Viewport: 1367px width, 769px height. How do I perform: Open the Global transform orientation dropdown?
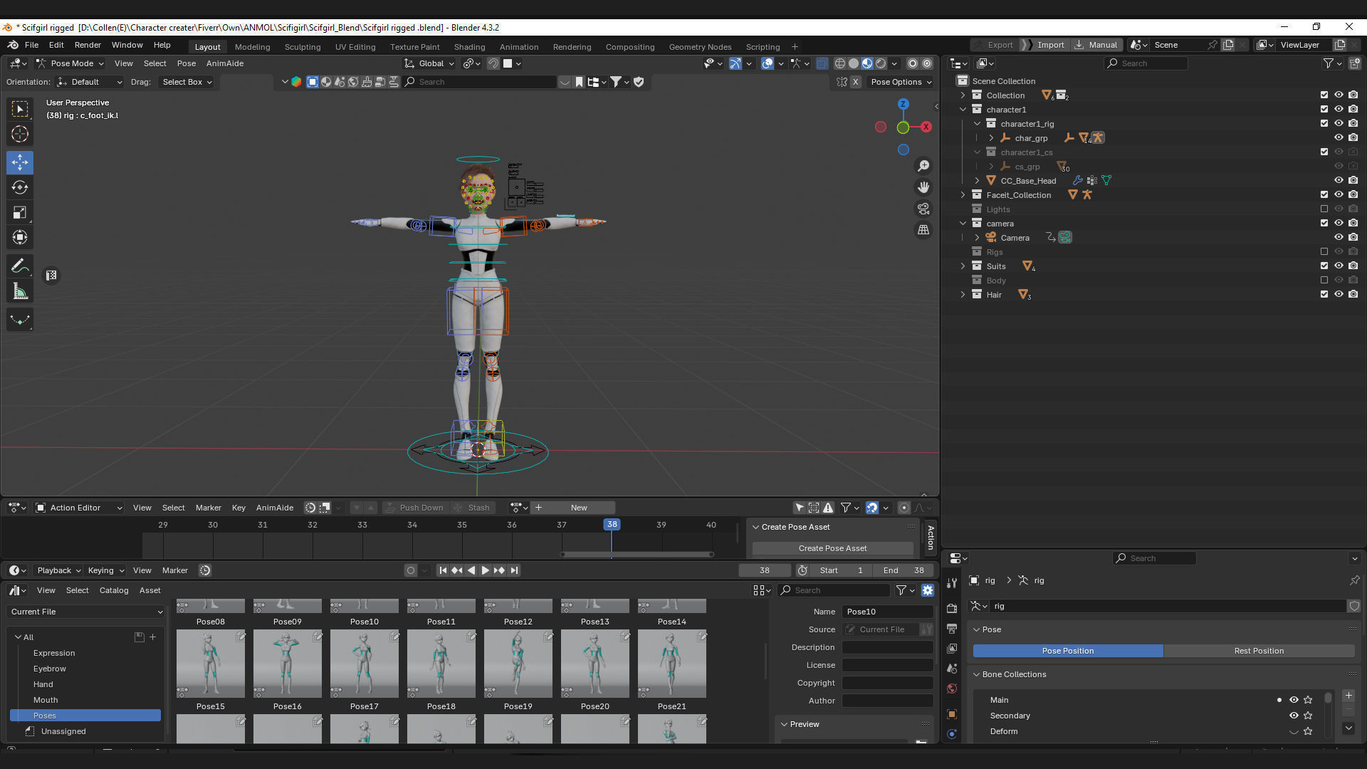coord(429,63)
